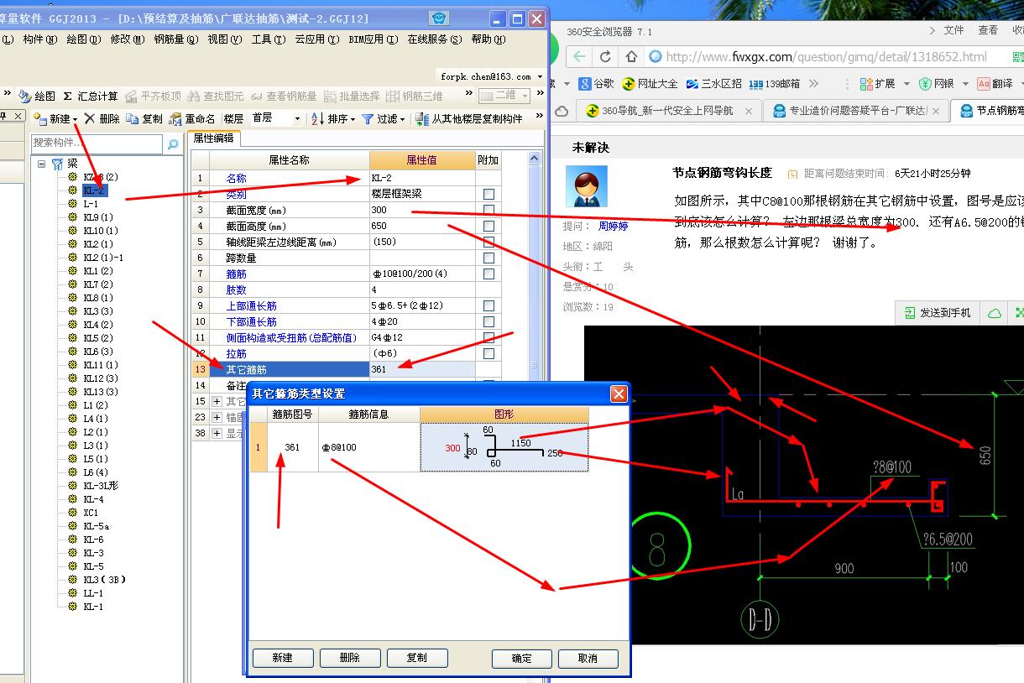Open the 网银 online banking icon
This screenshot has width=1024, height=683.
pos(925,84)
